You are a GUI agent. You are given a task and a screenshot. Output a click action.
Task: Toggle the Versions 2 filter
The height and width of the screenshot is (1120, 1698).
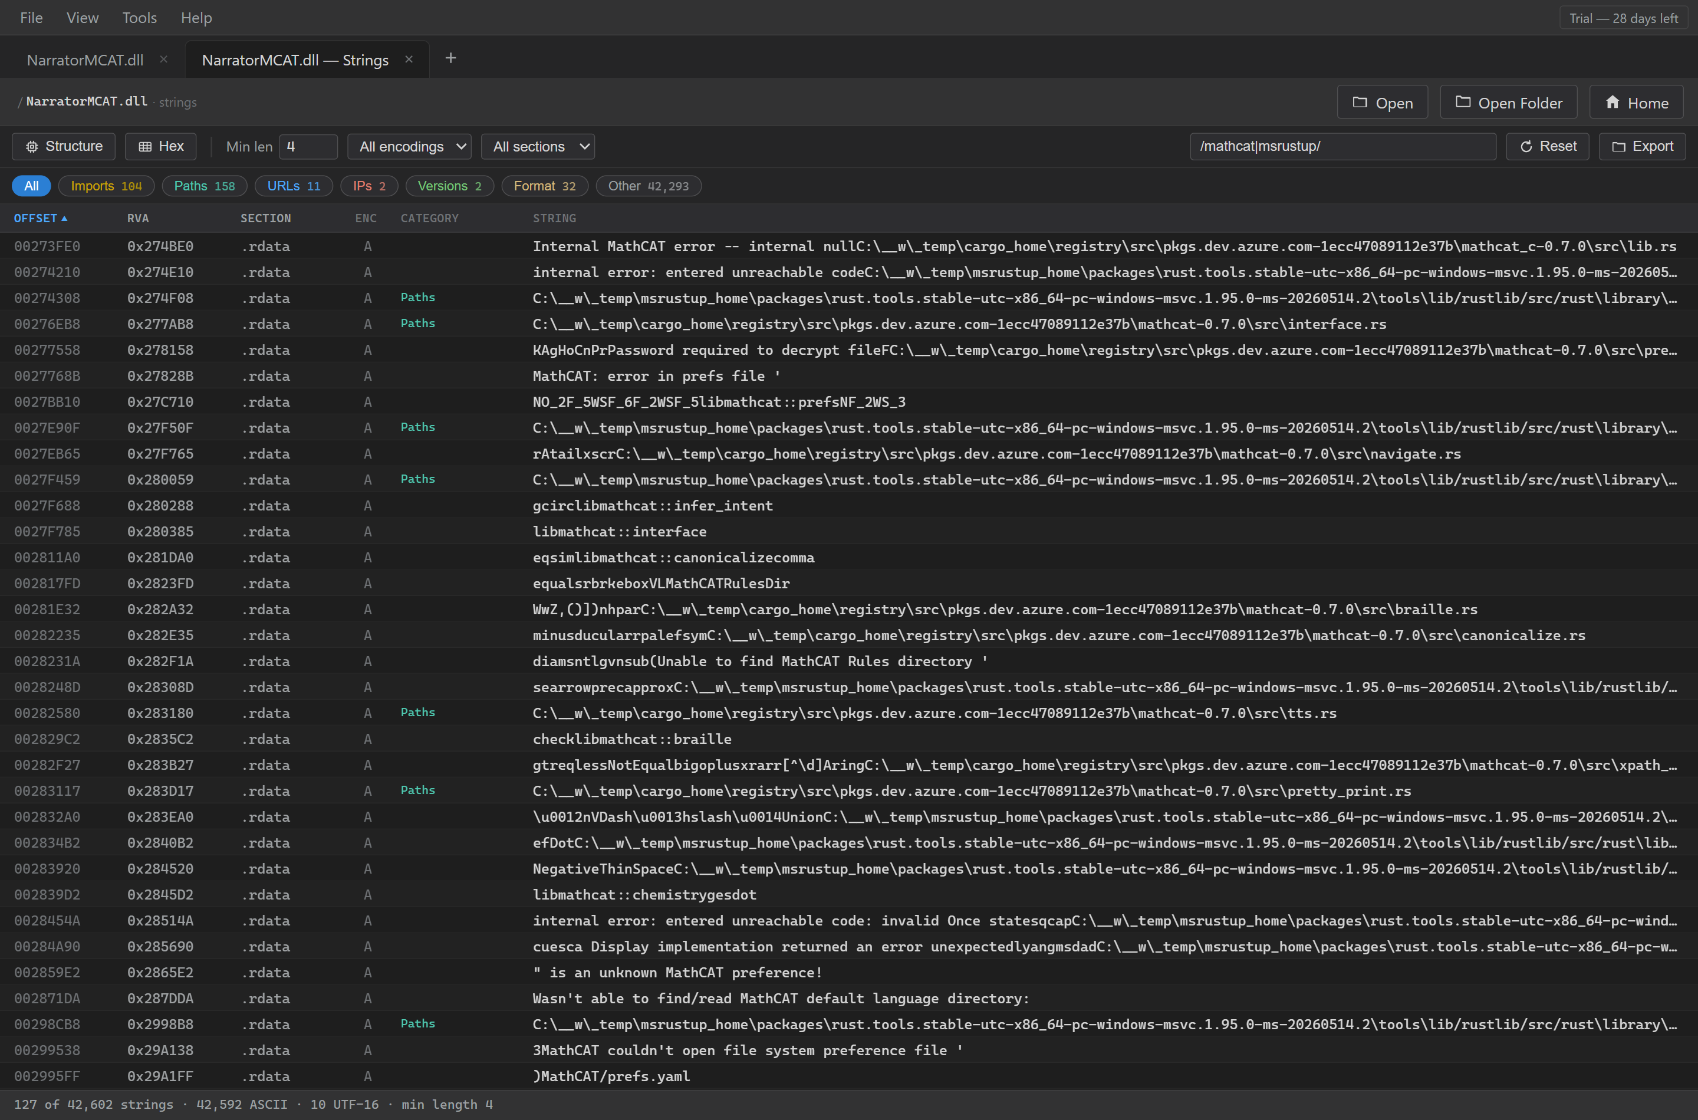point(449,186)
